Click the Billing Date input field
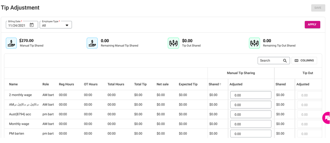This screenshot has height=143, width=330. (18, 25)
